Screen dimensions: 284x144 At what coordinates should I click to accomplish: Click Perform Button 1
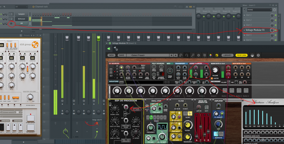click(x=225, y=91)
